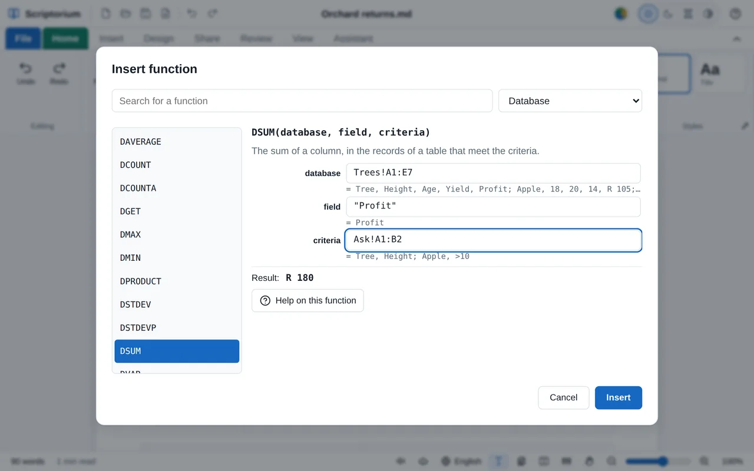Click the ribbon Redo button
The width and height of the screenshot is (754, 471).
point(59,74)
